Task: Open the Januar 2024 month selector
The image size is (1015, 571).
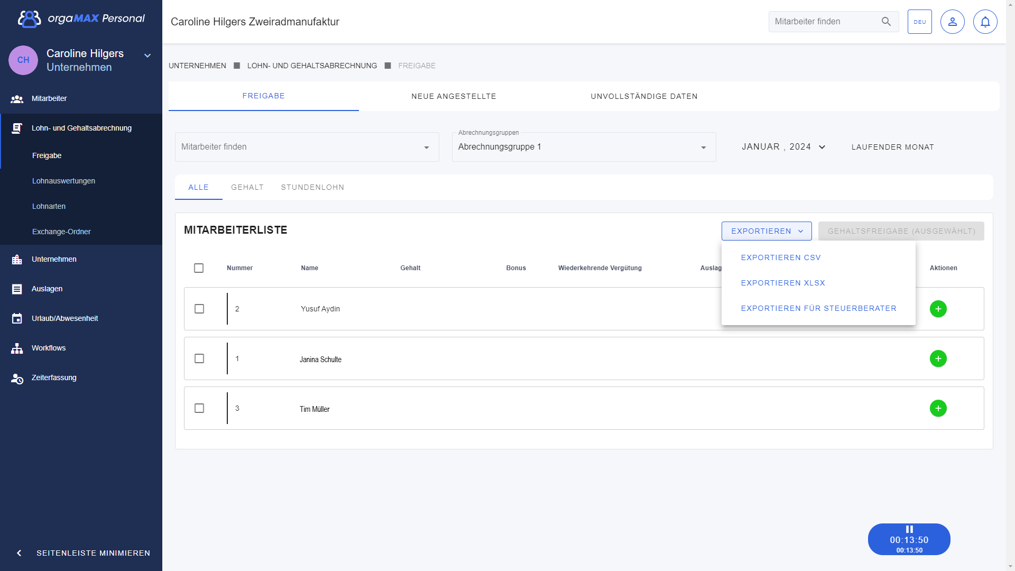Action: point(783,147)
